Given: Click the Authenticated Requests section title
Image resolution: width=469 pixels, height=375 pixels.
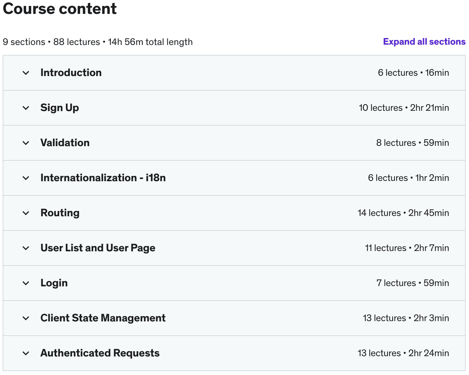Looking at the screenshot, I should pyautogui.click(x=100, y=353).
